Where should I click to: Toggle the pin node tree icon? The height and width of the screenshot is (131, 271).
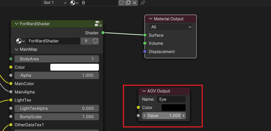click(x=143, y=3)
